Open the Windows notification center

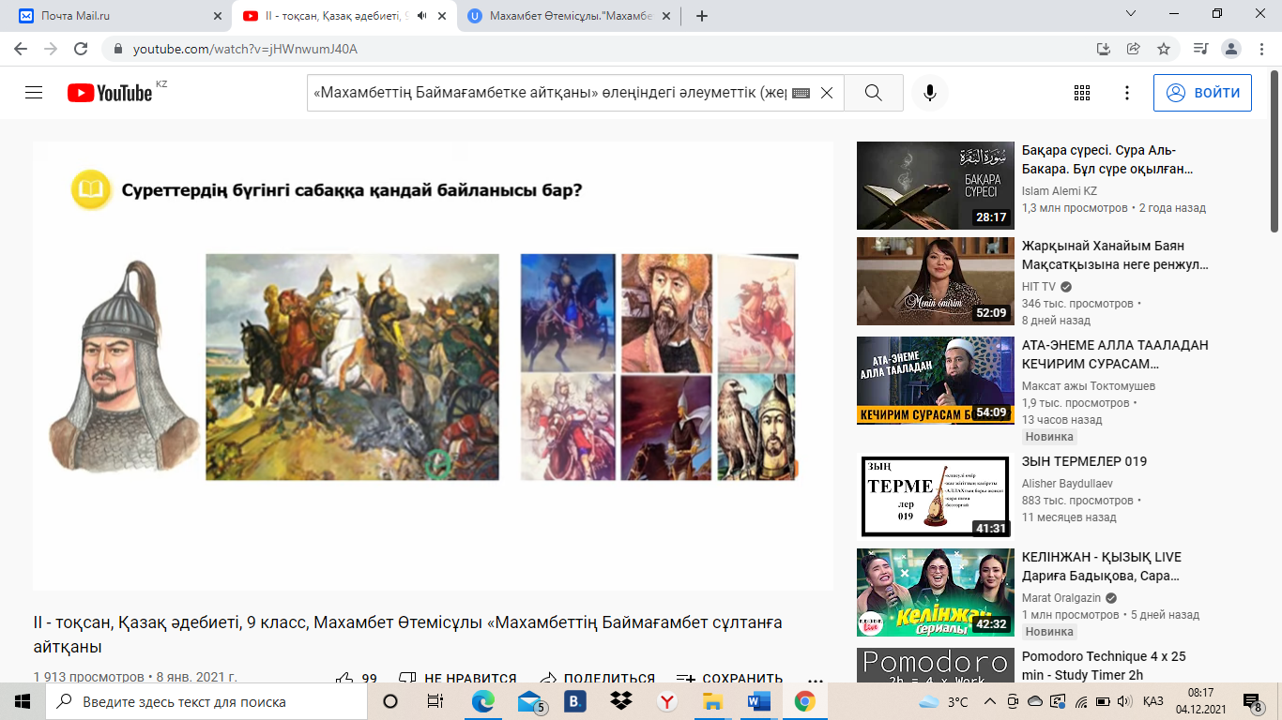1252,701
